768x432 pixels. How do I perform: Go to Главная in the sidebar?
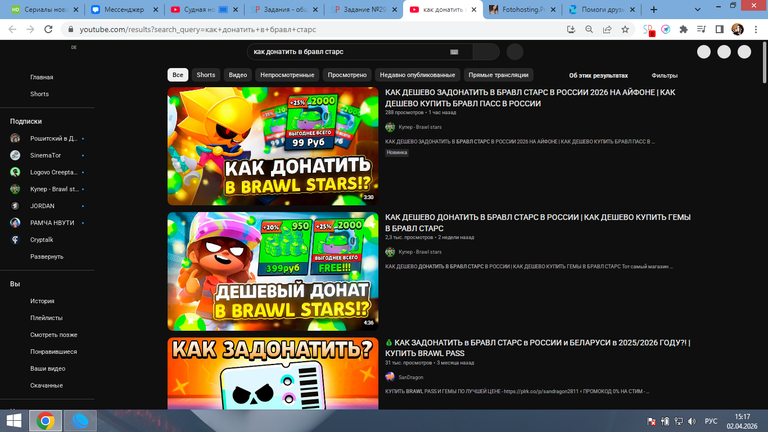(42, 77)
